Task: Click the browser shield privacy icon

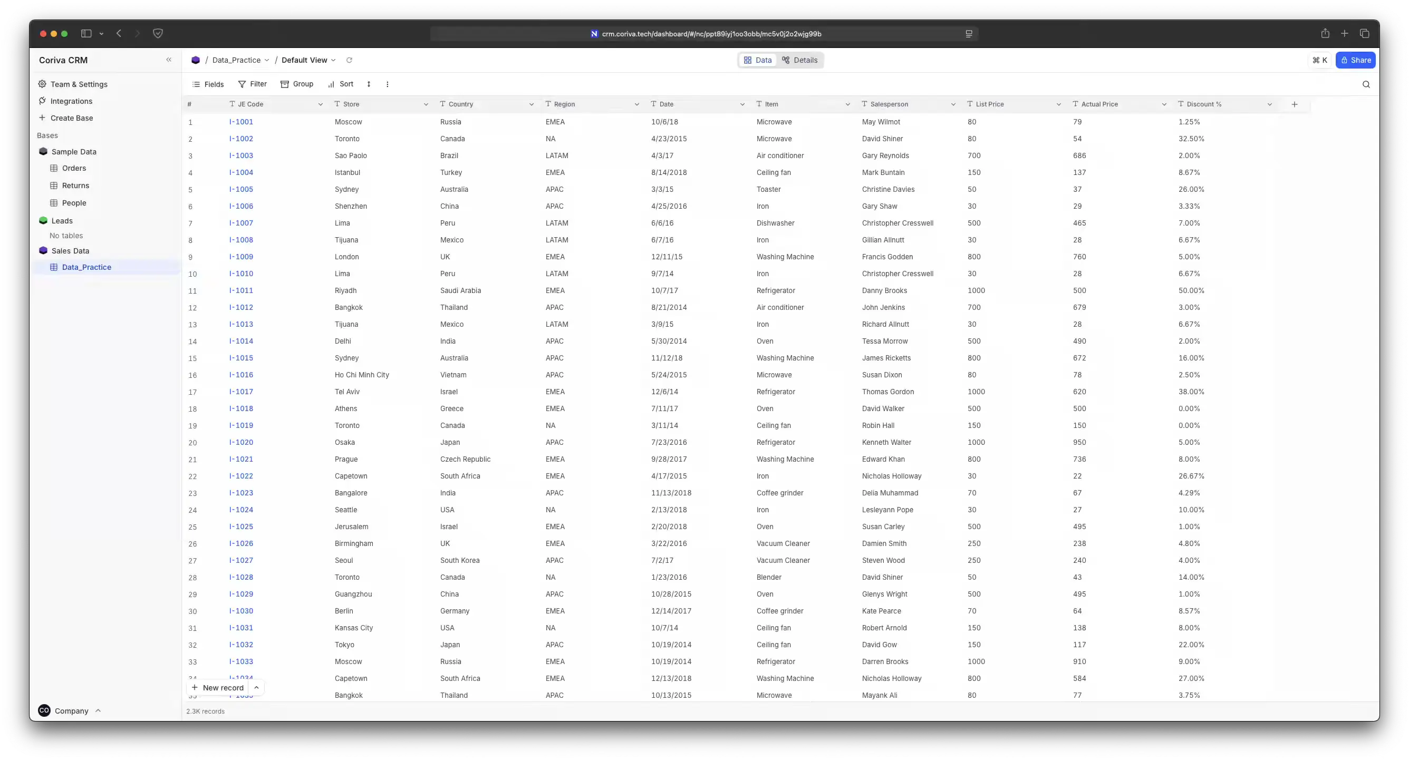Action: pyautogui.click(x=158, y=34)
